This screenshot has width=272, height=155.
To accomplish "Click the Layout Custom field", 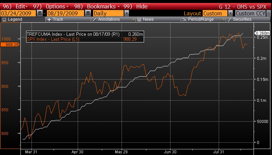I will (x=215, y=13).
